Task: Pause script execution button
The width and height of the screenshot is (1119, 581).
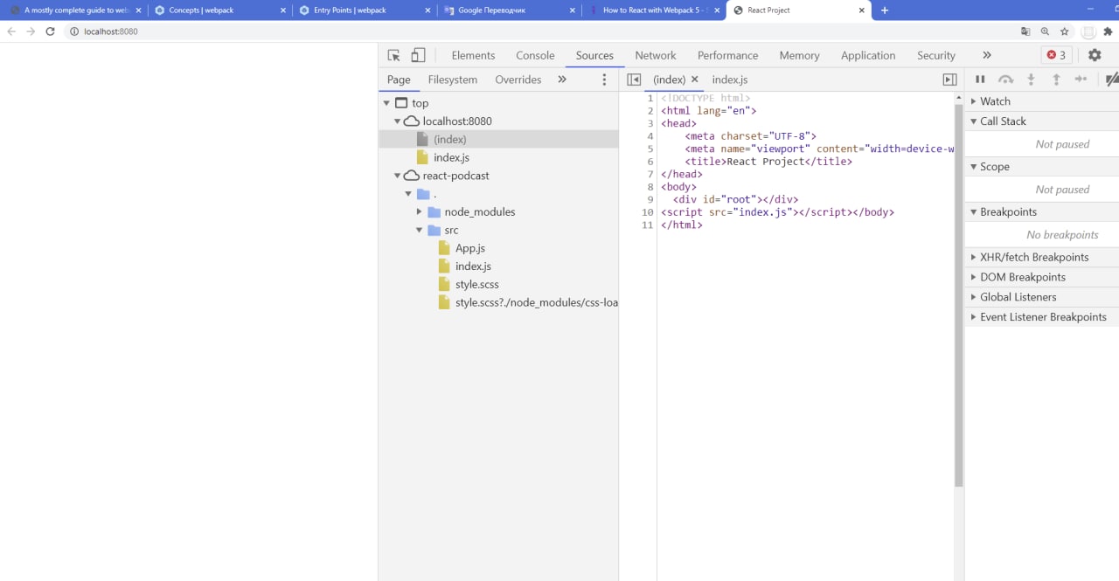Action: (980, 80)
